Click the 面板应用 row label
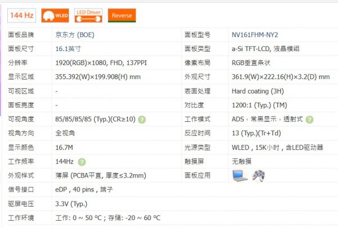Viewport: 338px width, 228px height. [197, 176]
